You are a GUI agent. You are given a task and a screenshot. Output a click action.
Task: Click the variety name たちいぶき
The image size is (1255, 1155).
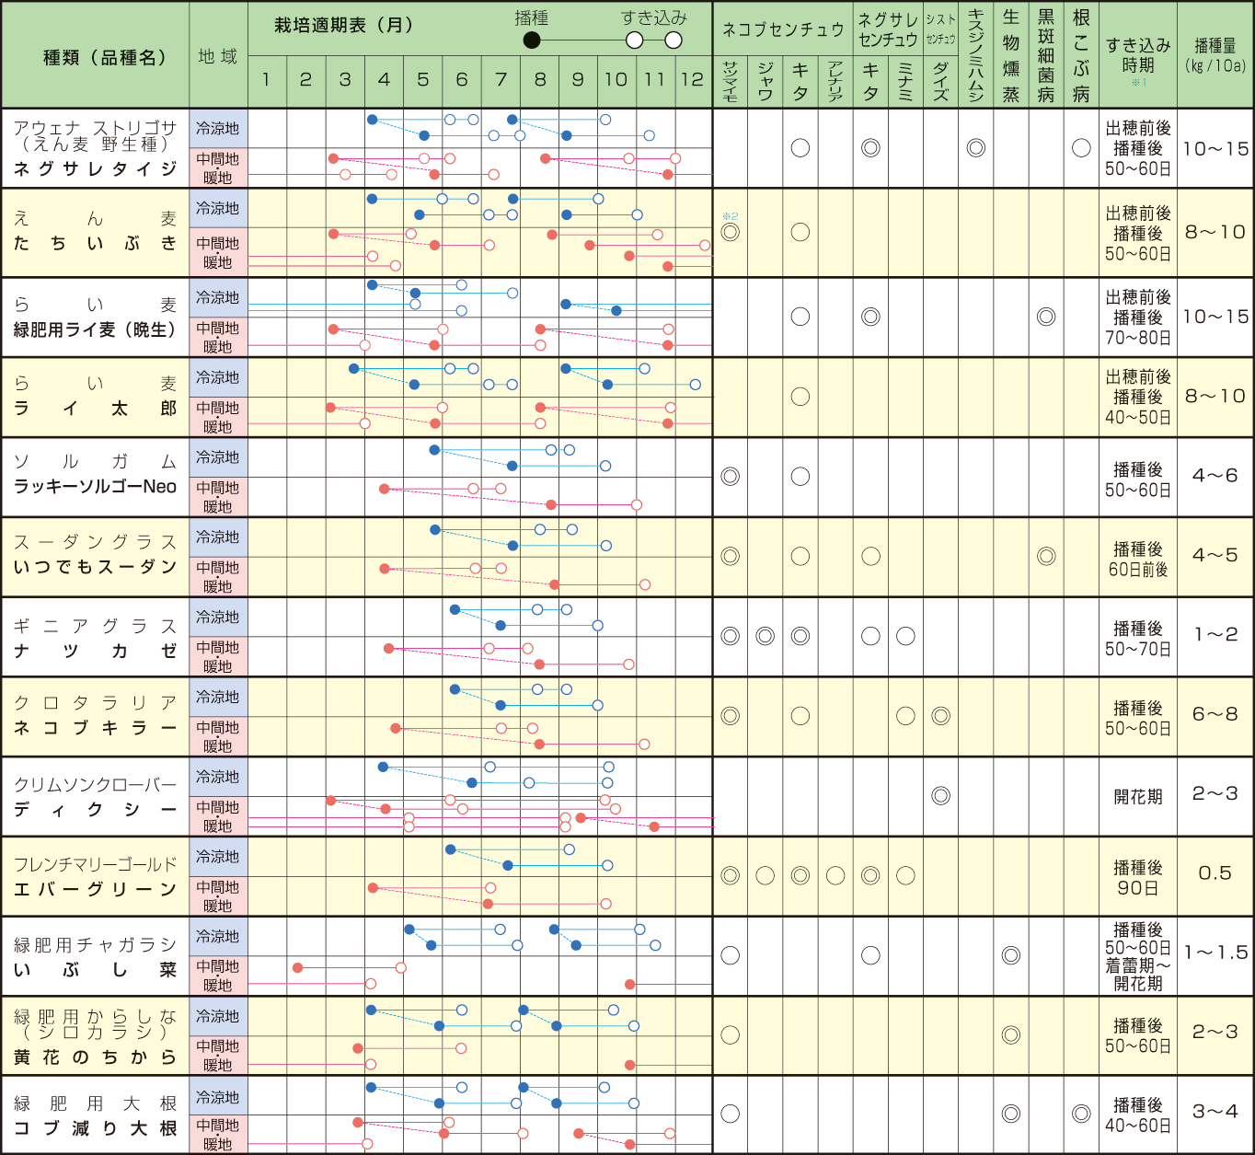95,243
